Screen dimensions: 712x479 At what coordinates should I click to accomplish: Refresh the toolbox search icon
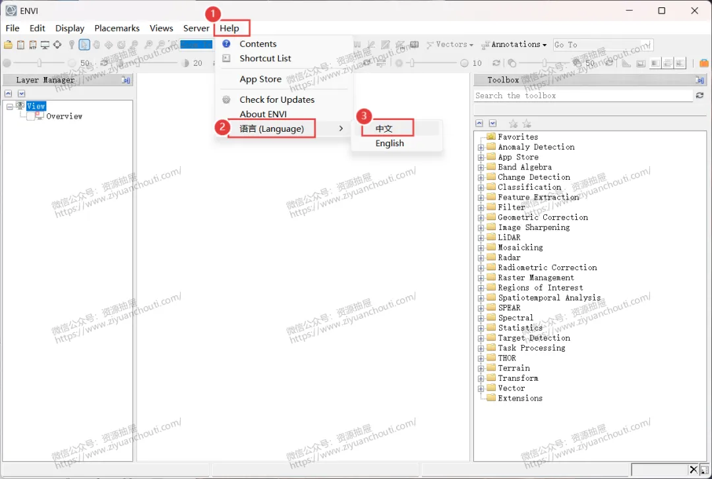[699, 96]
